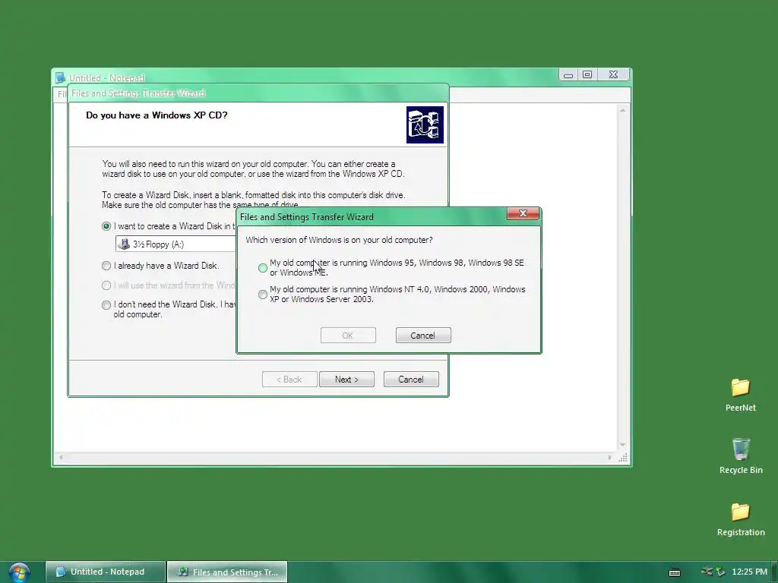Screen dimensions: 778x583
Task: Click the transfer wizard header icon
Action: (x=425, y=125)
